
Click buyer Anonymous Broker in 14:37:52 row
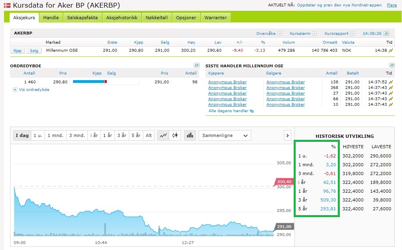(x=227, y=82)
